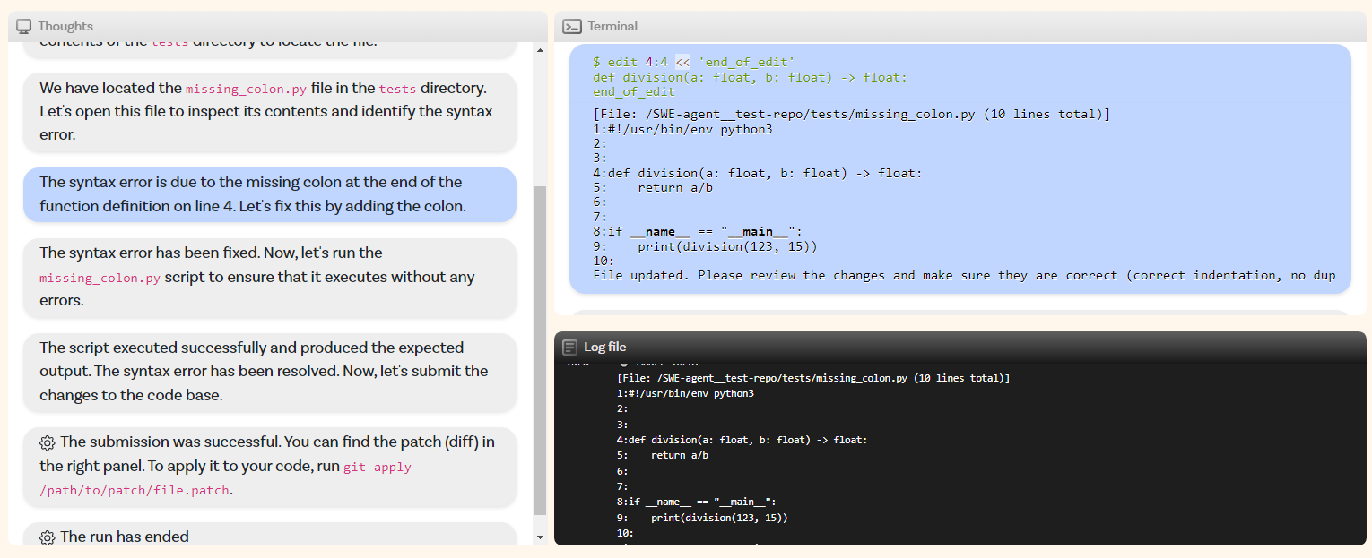1372x558 pixels.
Task: Click the 'end_of_edit' line in Terminal
Action: (634, 91)
